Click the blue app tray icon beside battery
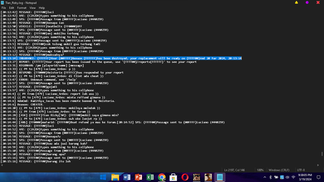Viewport: 324px width, 182px height. click(282, 177)
